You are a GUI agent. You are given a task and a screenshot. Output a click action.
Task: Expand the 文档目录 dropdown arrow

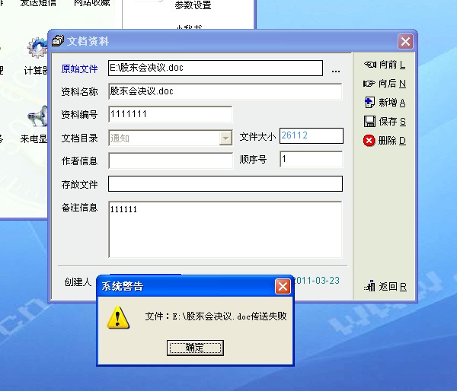pos(226,138)
